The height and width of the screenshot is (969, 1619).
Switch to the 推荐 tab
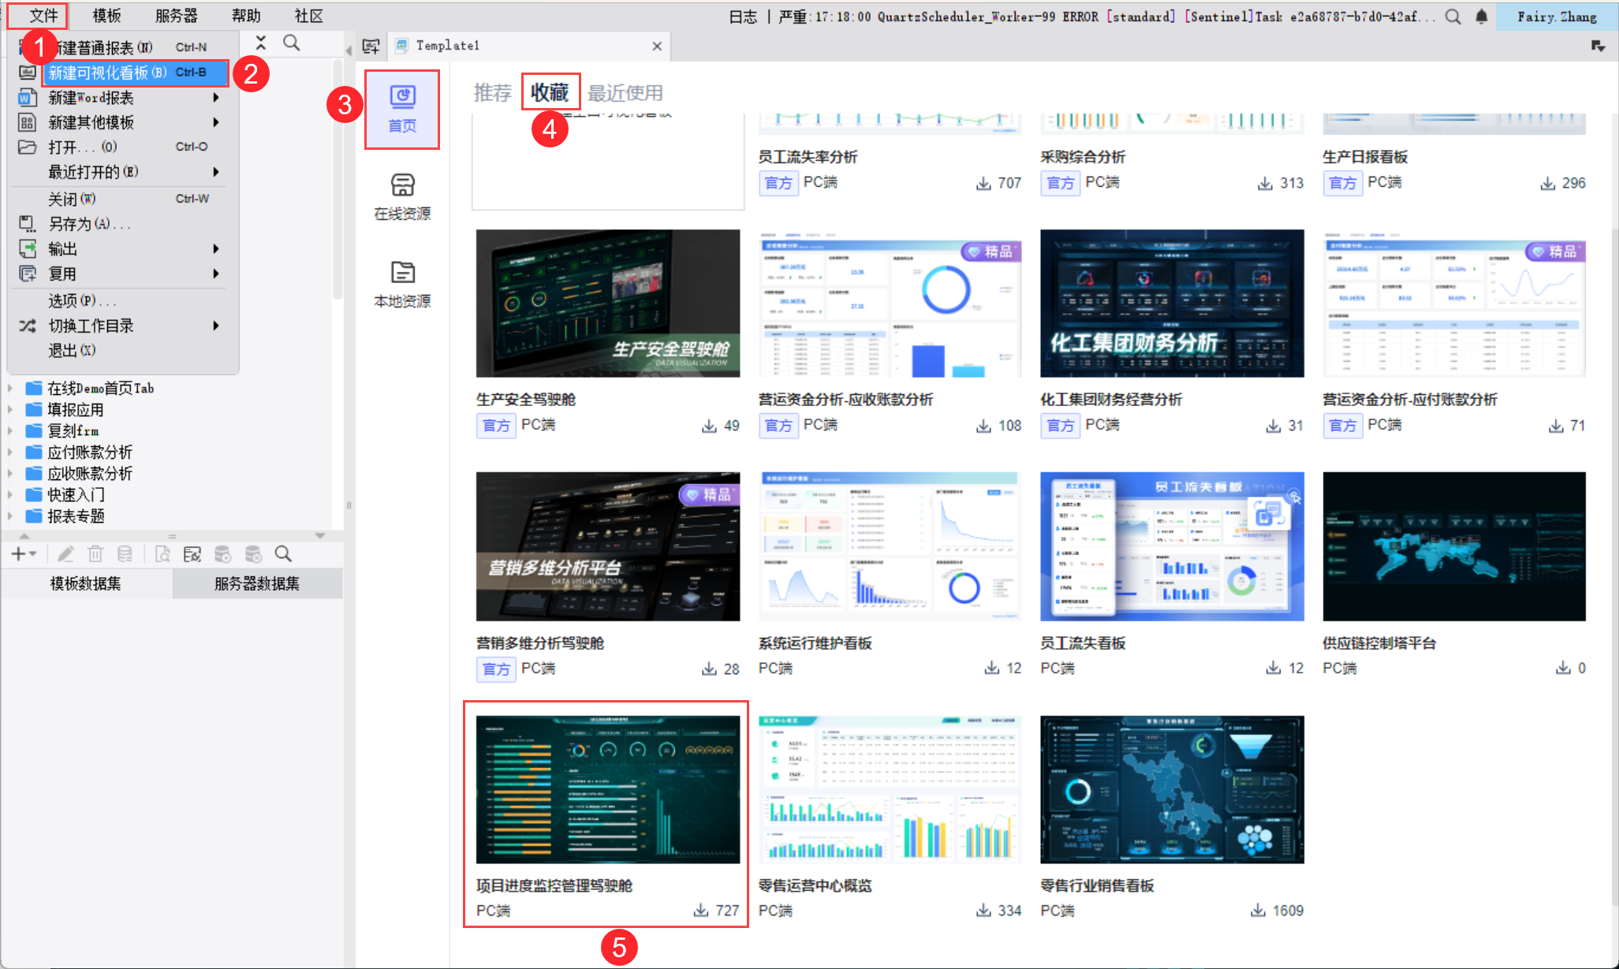tap(492, 93)
